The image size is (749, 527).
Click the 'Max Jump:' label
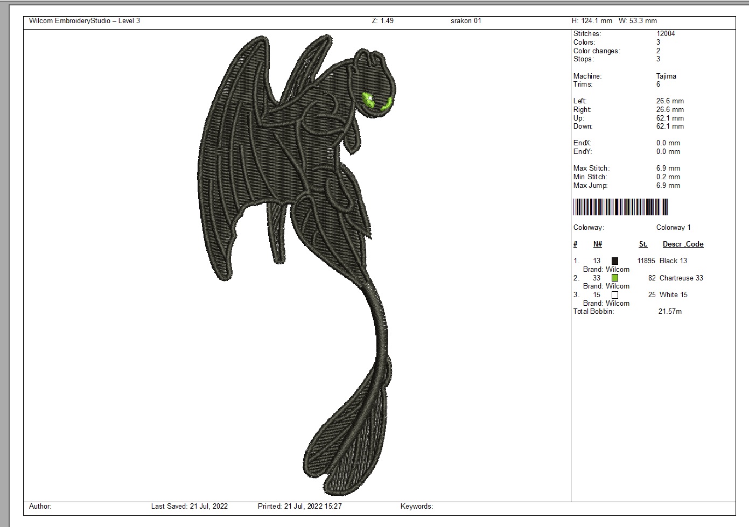590,185
